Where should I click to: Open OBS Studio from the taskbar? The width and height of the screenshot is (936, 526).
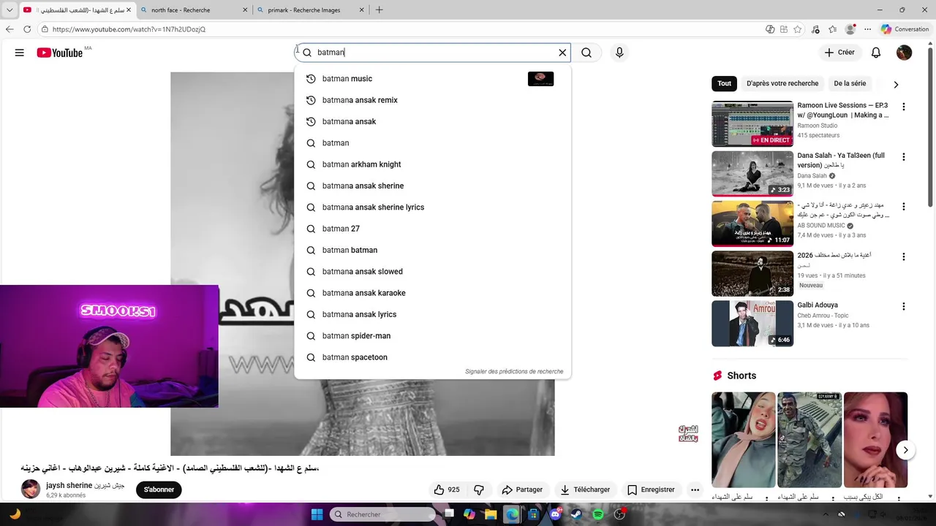point(620,514)
